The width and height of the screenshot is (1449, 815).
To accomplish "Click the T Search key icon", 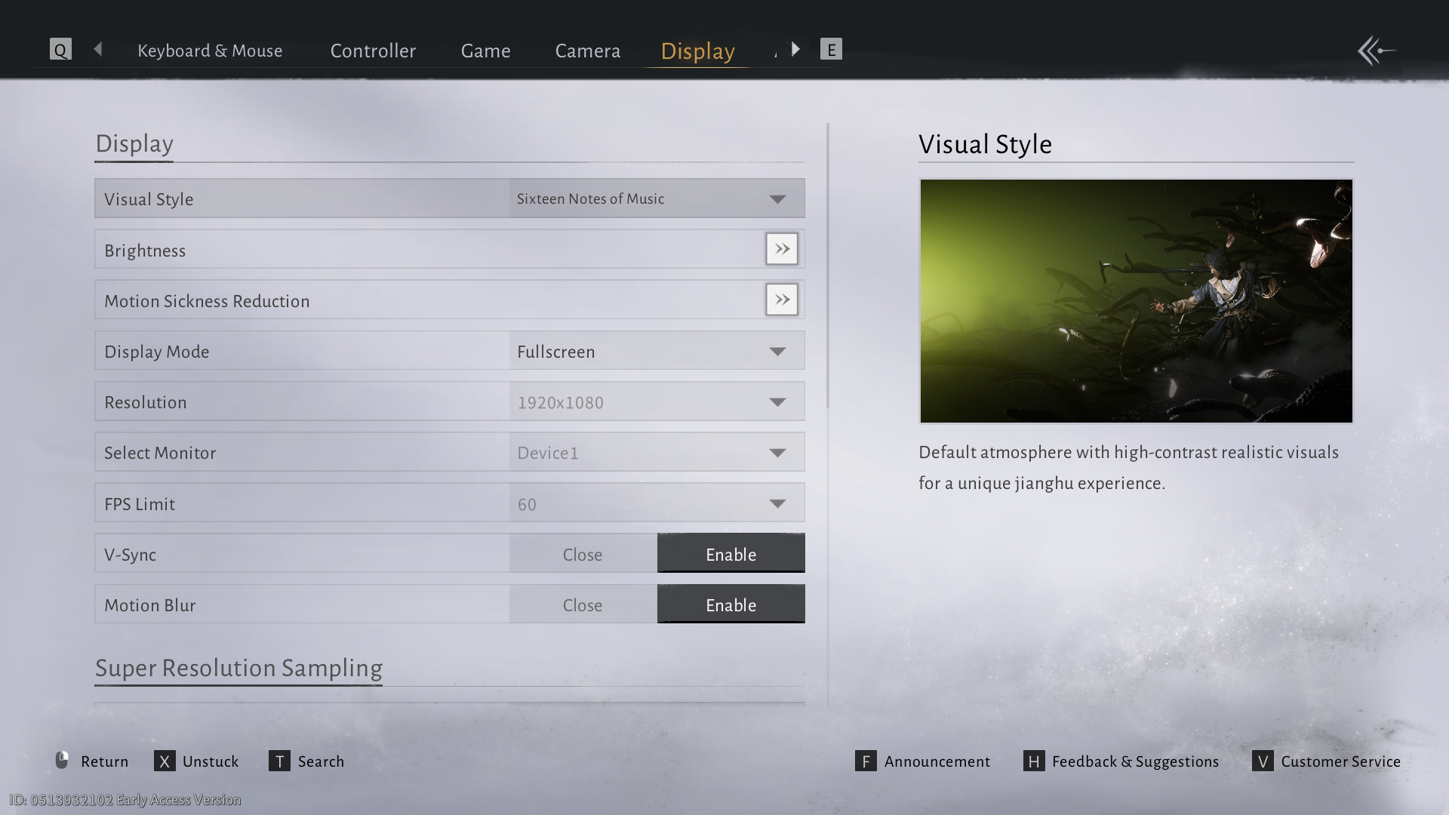I will [x=279, y=761].
